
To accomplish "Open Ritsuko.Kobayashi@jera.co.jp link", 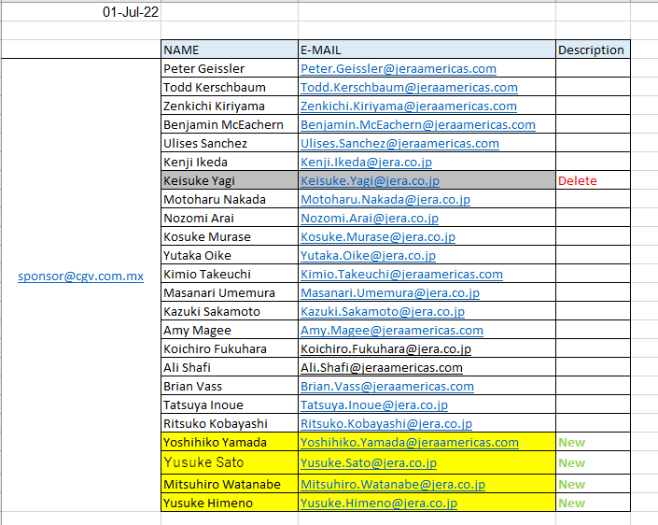I will point(386,424).
